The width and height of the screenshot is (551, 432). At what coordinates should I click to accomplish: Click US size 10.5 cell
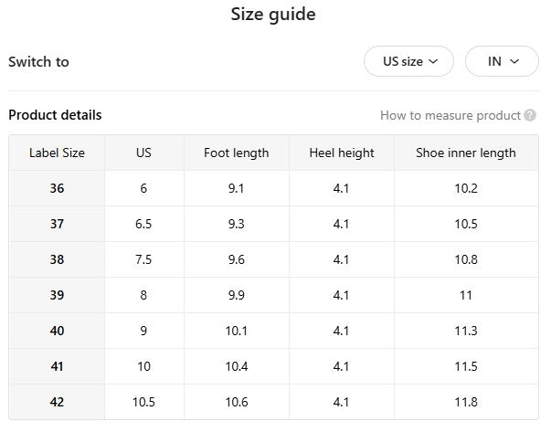(x=143, y=402)
